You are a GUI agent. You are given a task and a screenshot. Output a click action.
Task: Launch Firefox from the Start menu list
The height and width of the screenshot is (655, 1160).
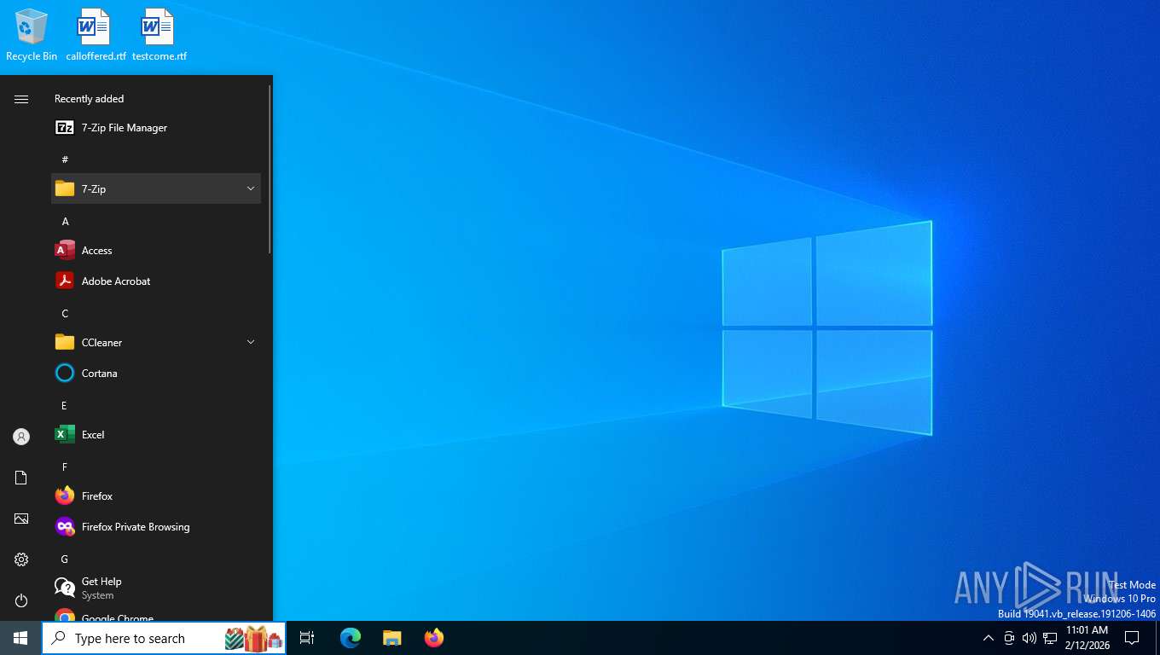coord(156,496)
